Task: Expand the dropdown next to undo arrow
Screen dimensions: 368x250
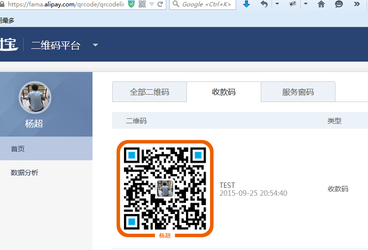Action: [277, 4]
